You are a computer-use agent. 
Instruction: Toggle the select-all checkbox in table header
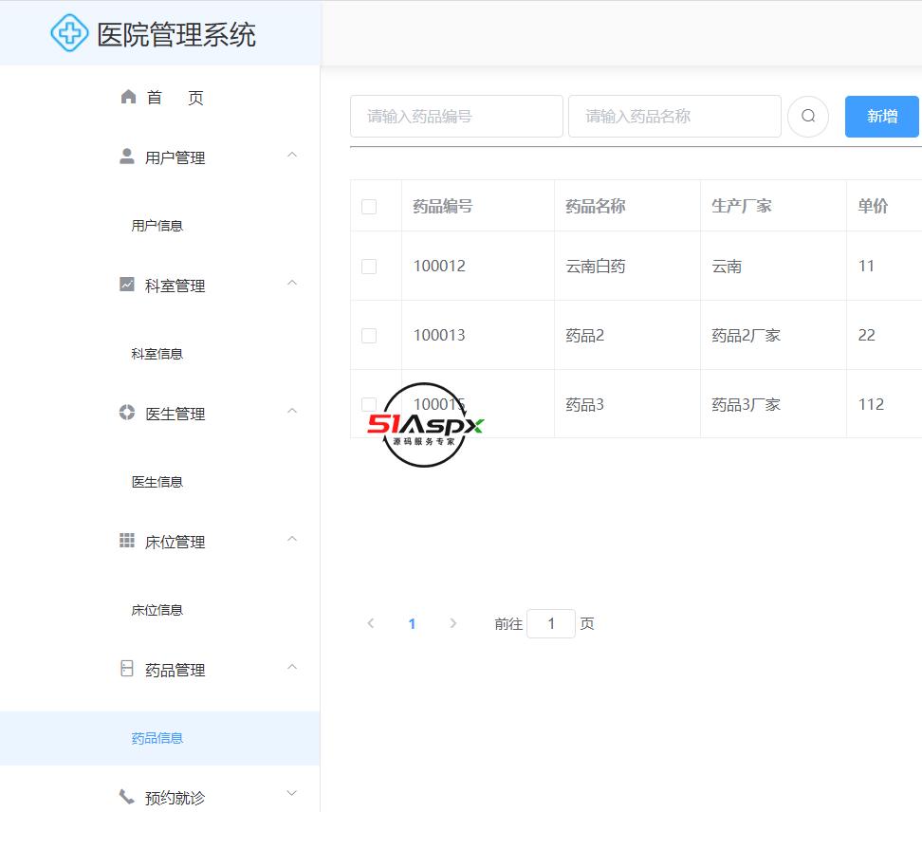click(369, 207)
